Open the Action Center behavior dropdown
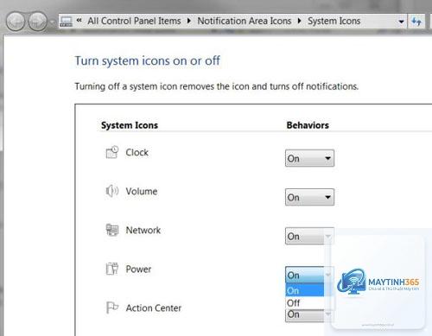432x336 pixels. (309, 314)
